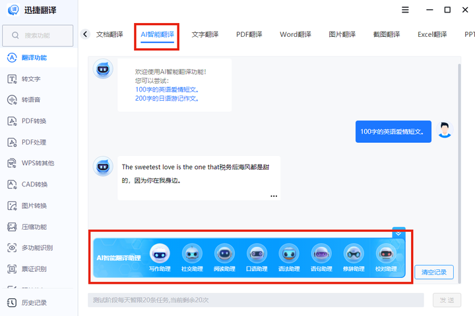The height and width of the screenshot is (316, 475).
Task: Collapse the AI assistant bar with chevron
Action: tap(398, 233)
